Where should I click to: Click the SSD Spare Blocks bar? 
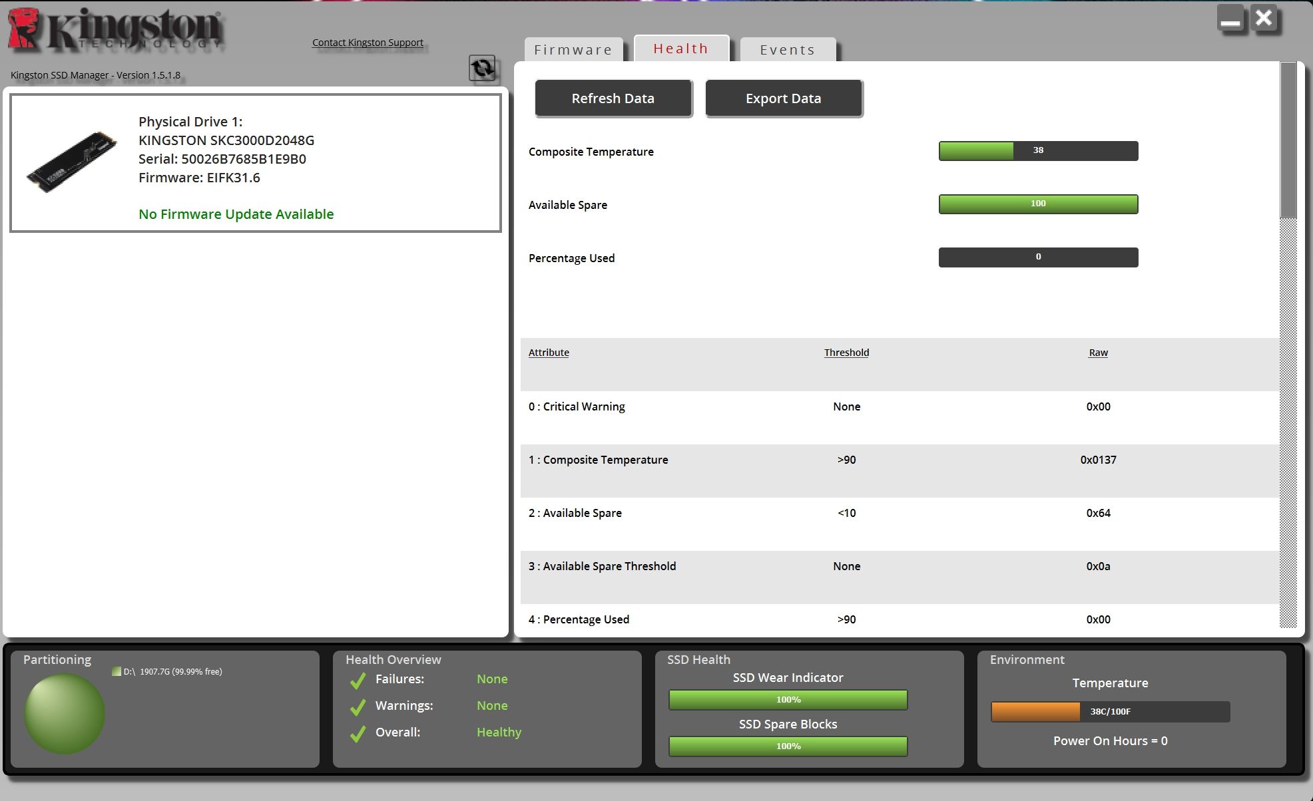click(x=788, y=746)
